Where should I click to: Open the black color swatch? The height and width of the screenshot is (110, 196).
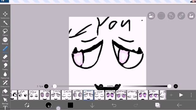tap(70, 105)
